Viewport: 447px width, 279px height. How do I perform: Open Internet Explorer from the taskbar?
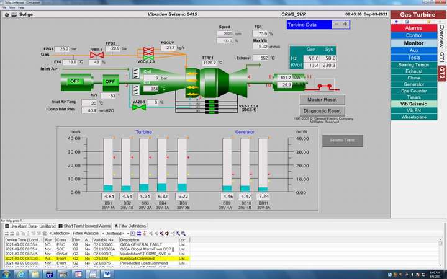click(21, 275)
